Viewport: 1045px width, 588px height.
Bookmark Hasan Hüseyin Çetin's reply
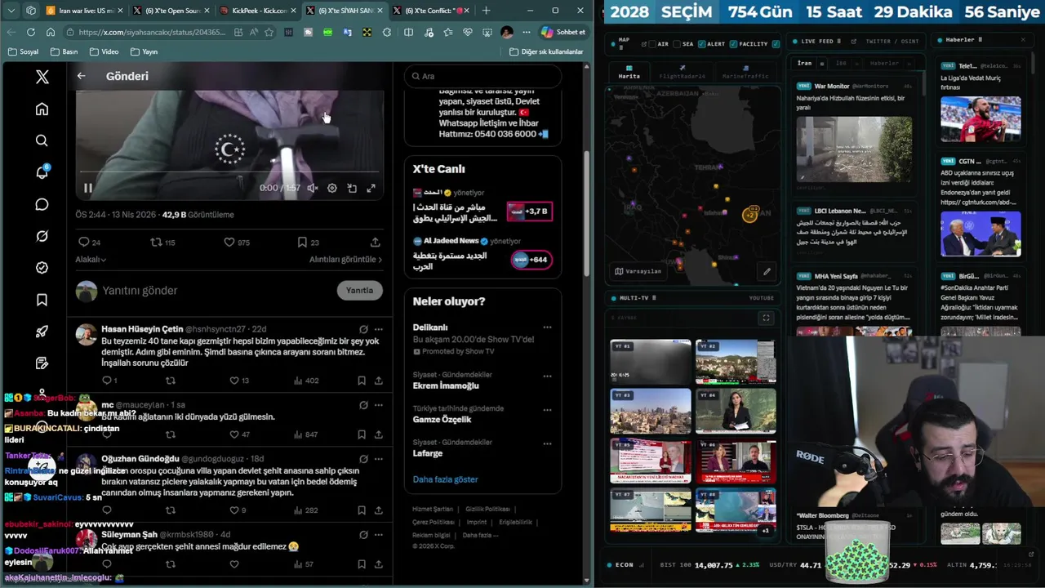pos(362,381)
